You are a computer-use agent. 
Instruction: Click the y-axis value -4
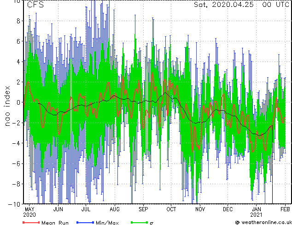click(16, 143)
